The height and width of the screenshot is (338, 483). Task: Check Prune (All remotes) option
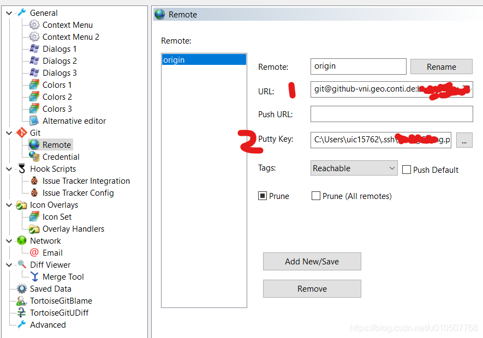coord(316,196)
